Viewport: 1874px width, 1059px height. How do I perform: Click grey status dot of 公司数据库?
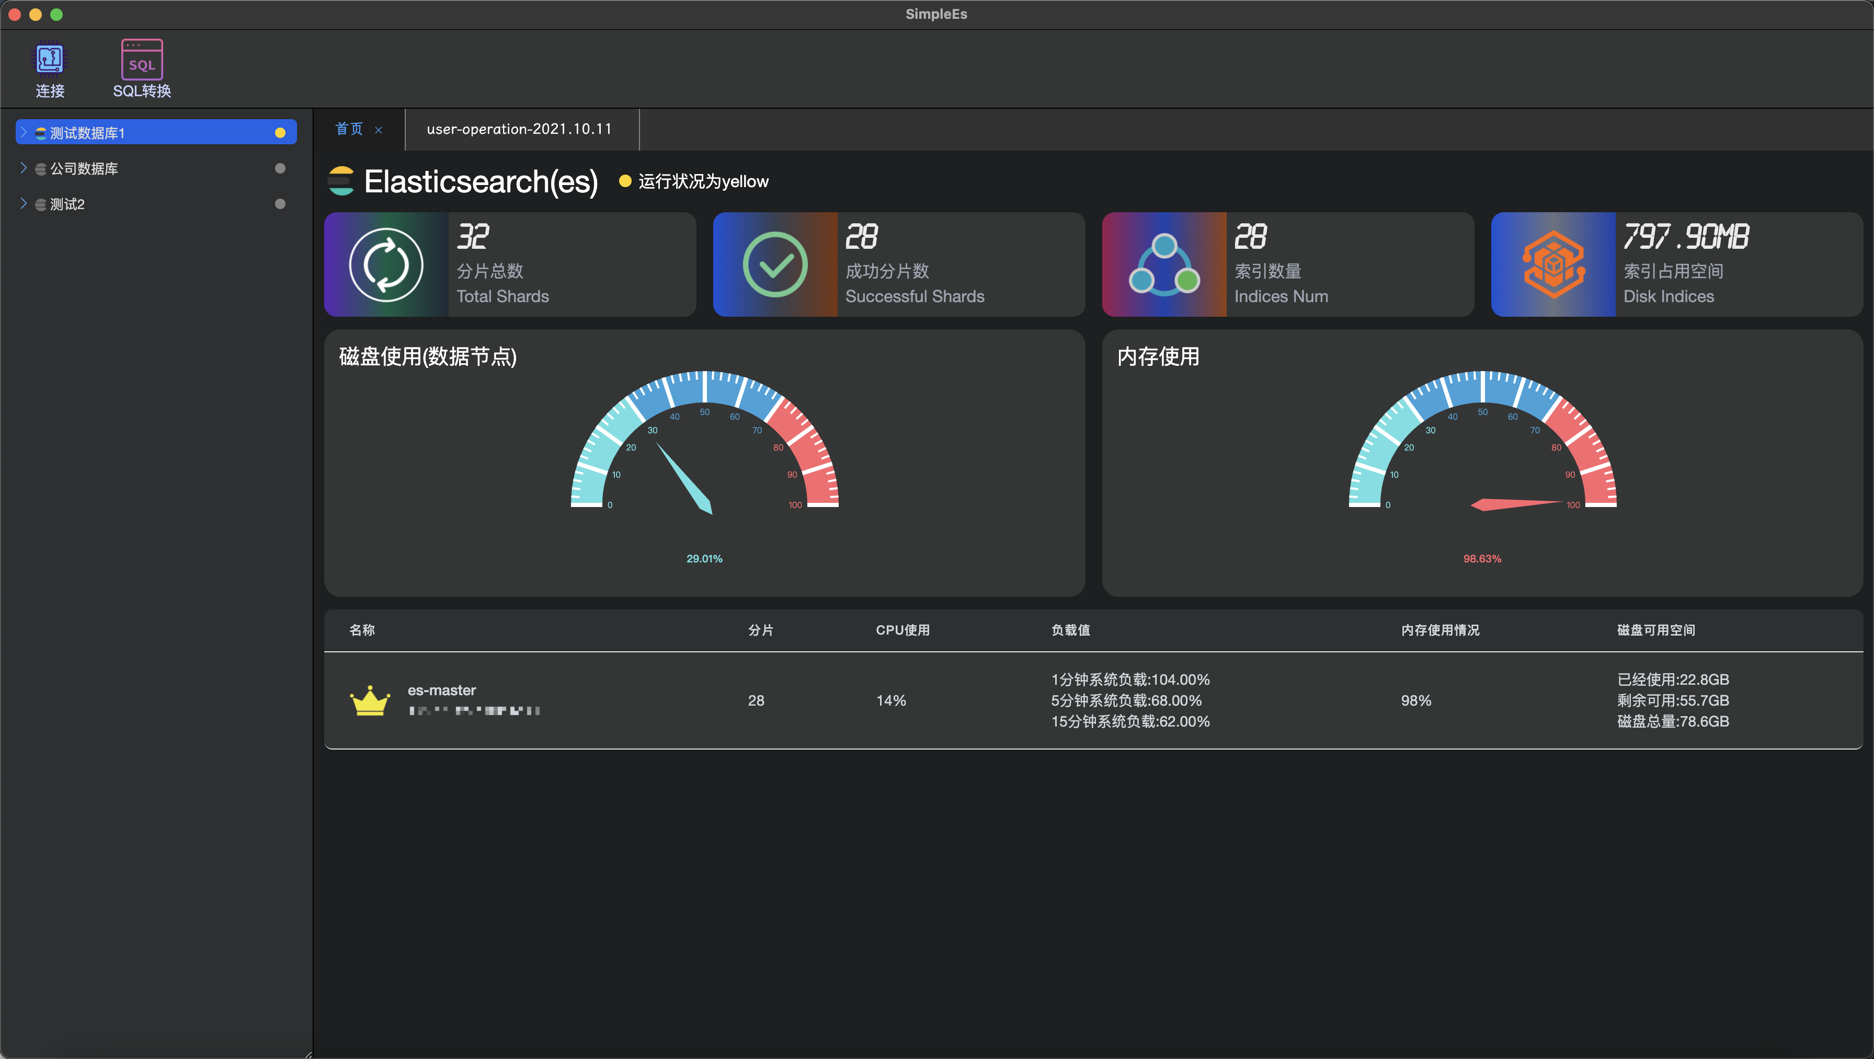pyautogui.click(x=280, y=168)
